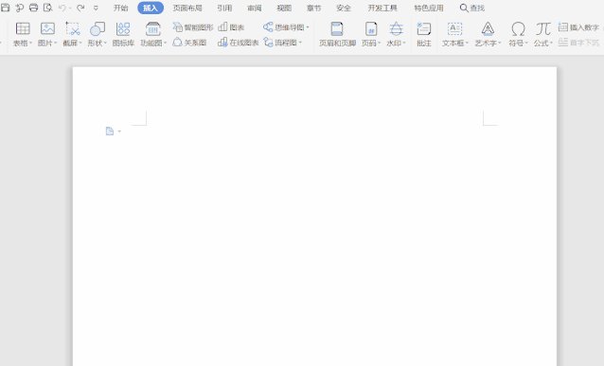
Task: Click the 页眉和页脚 header and footer icon
Action: click(337, 29)
